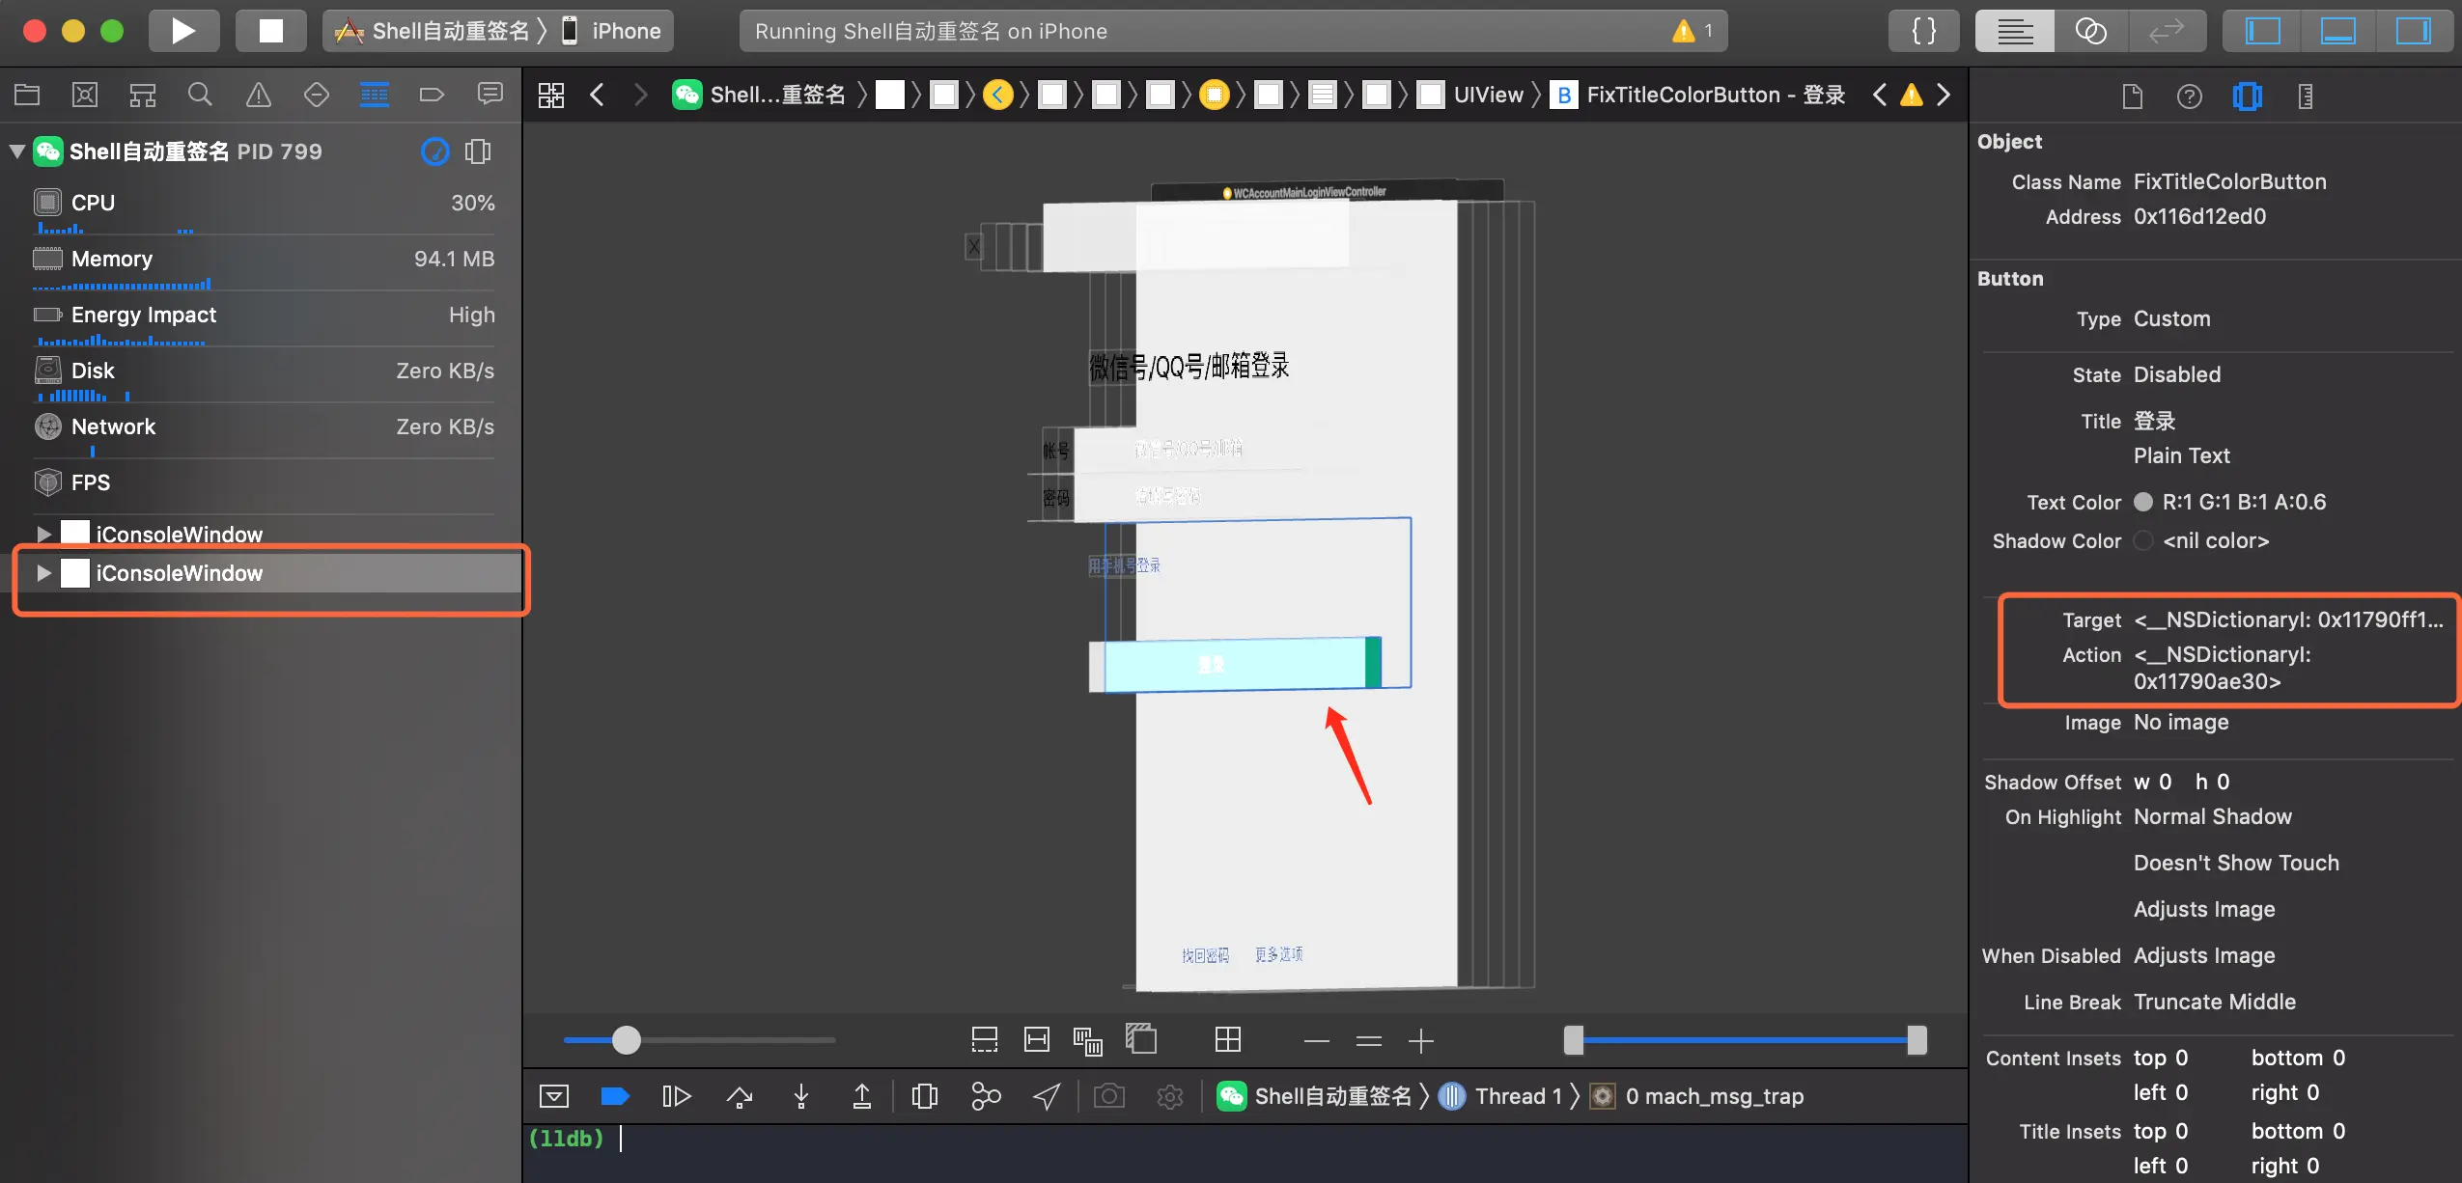Toggle the right inspector panel visibility
The height and width of the screenshot is (1183, 2462).
coord(2412,31)
